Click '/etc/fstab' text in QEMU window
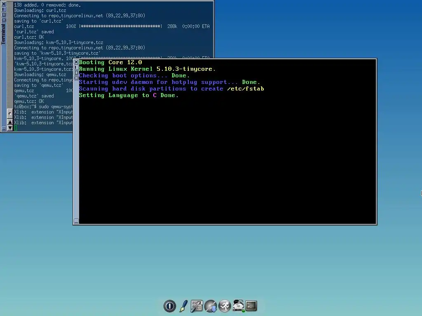This screenshot has height=316, width=422. click(x=246, y=89)
